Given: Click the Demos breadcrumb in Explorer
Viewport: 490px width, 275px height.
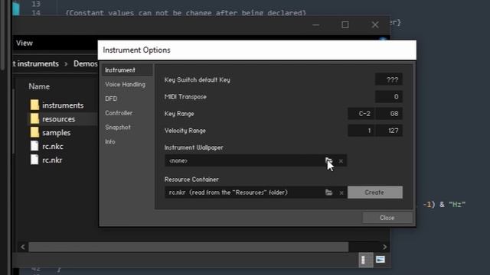Looking at the screenshot, I should pos(85,63).
